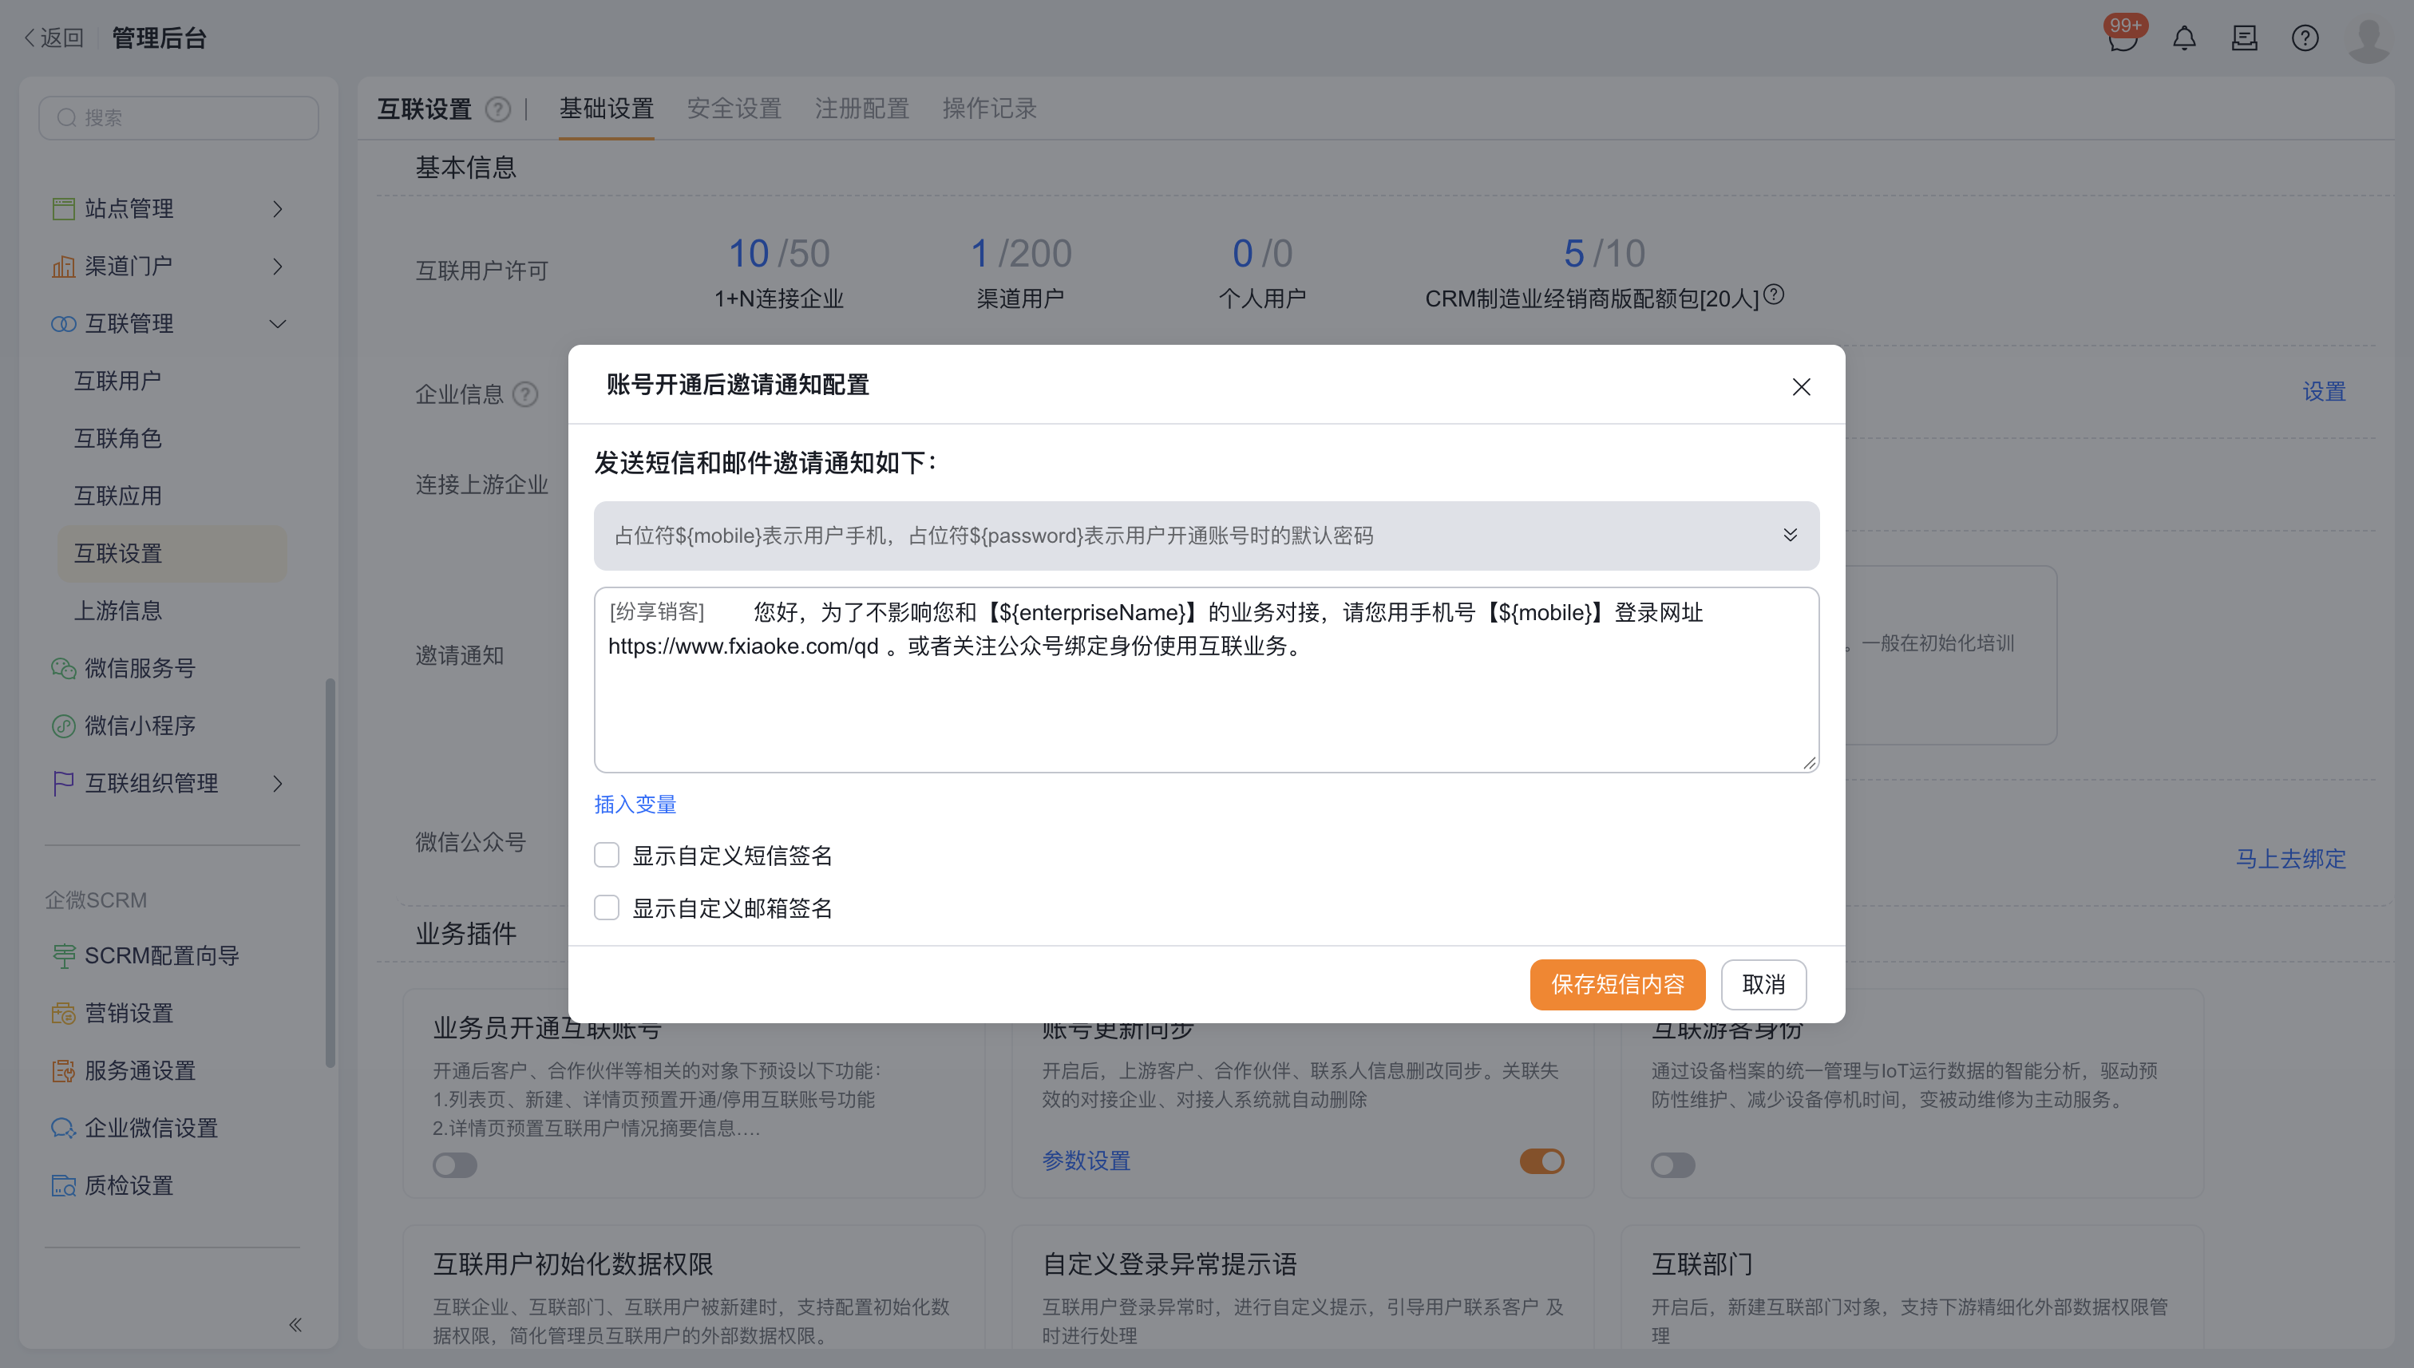Open the notification bell
This screenshot has height=1368, width=2414.
pos(2184,38)
